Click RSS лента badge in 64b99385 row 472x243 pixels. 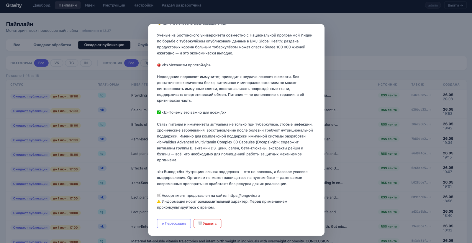389,95
